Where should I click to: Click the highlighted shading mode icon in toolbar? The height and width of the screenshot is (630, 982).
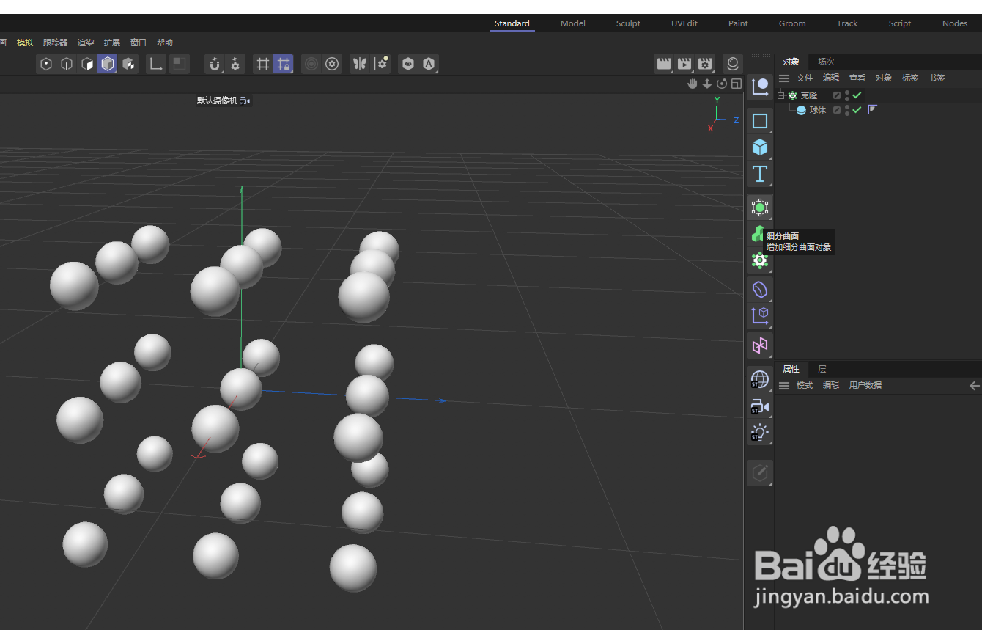(108, 64)
